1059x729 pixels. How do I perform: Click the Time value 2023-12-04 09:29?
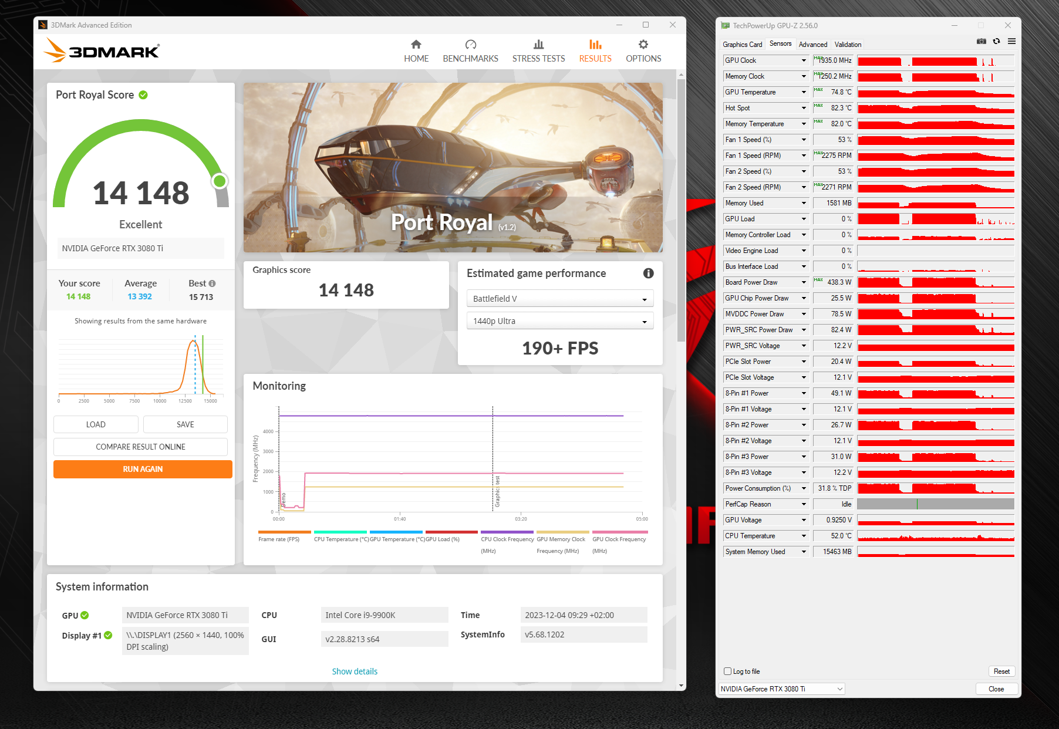[x=584, y=615]
